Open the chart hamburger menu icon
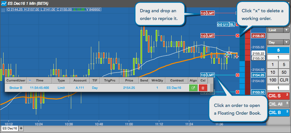Image resolution: width=291 pixels, height=133 pixels. pos(3,10)
